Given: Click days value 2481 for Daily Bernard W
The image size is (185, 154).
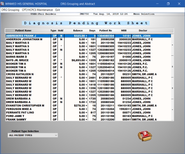Looking at the screenshot, I should point(92,78).
